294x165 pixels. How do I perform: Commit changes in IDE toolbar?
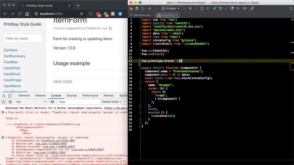point(220,9)
